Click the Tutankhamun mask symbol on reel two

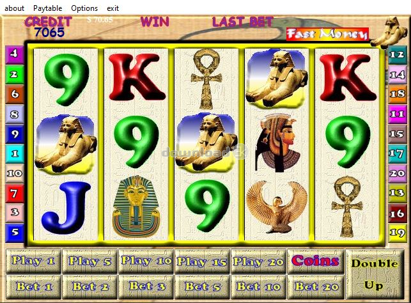coord(136,207)
